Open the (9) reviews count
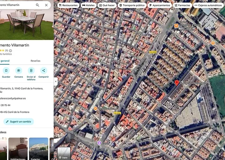 point(6,51)
